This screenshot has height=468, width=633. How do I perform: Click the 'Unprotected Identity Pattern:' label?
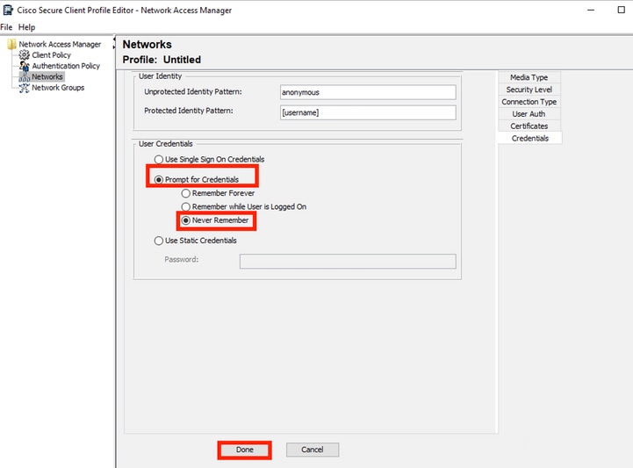click(x=193, y=91)
